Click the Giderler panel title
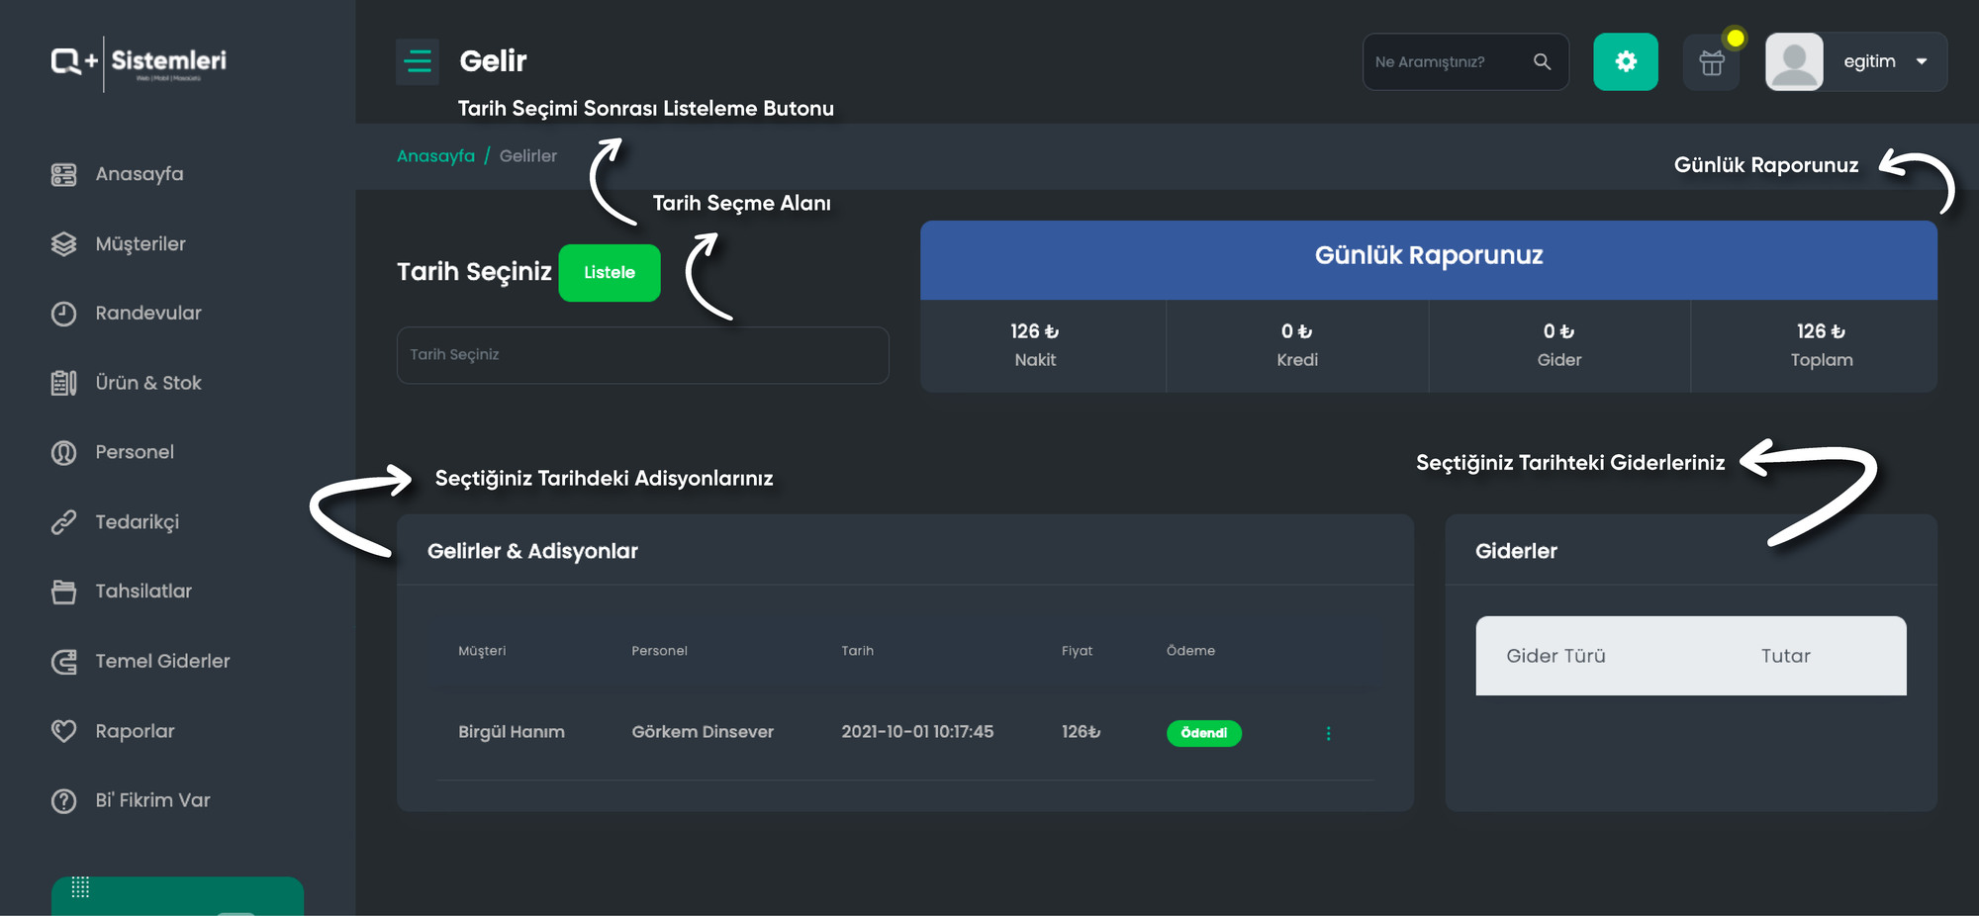Viewport: 1979px width, 916px height. coord(1516,551)
